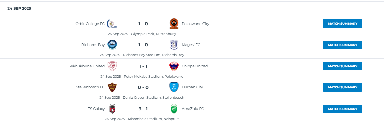Open Match Summary for TS Galaxy game

coord(342,109)
